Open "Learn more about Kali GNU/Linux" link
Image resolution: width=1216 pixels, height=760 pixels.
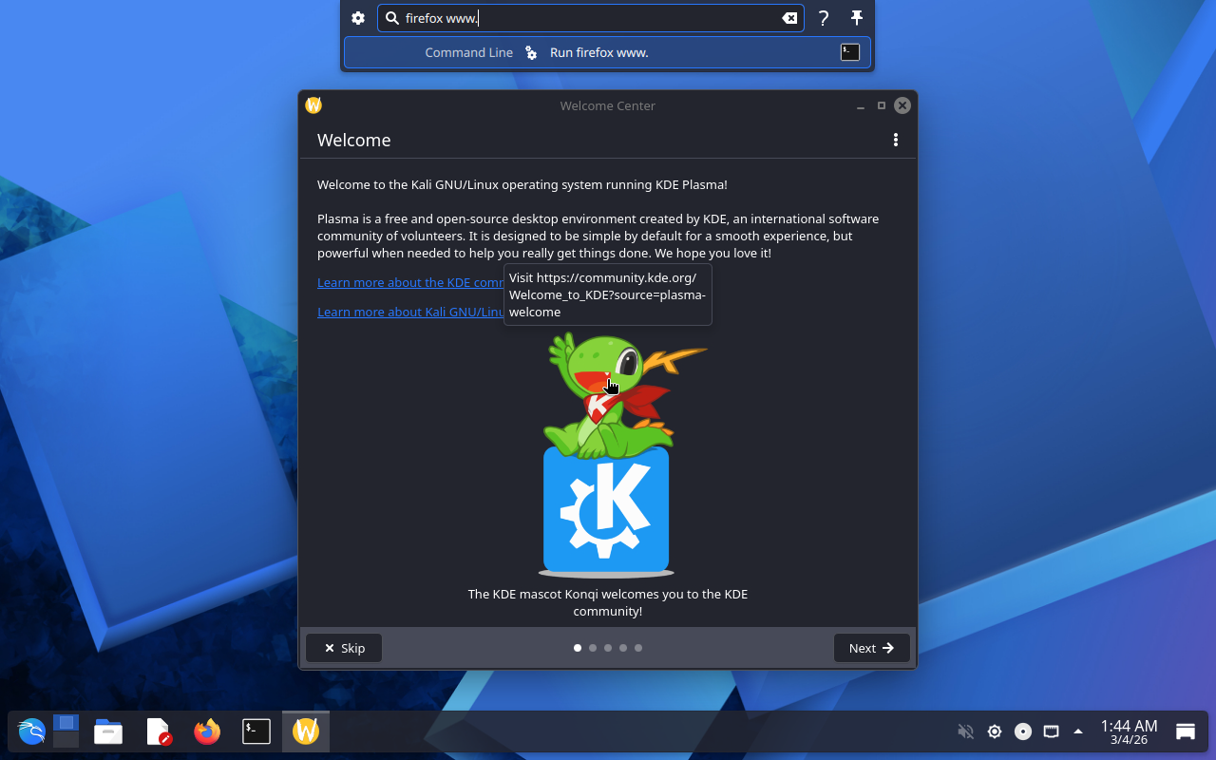[410, 312]
